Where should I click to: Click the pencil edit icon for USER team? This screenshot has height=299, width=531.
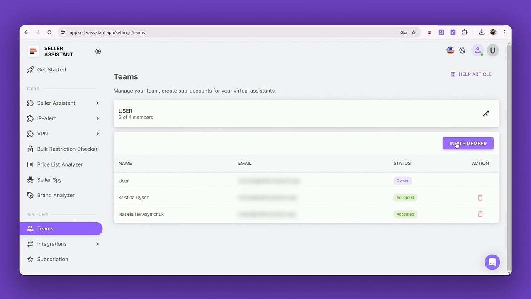[486, 114]
